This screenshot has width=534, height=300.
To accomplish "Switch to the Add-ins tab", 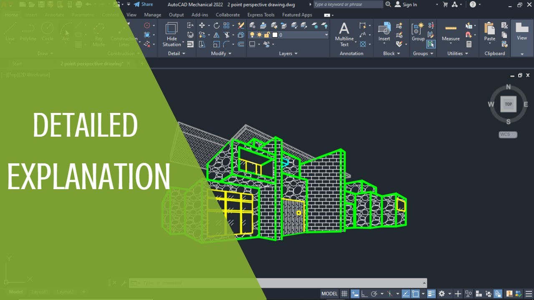I will [200, 15].
